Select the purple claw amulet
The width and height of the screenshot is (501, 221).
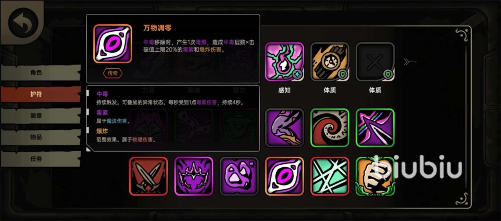[285, 128]
